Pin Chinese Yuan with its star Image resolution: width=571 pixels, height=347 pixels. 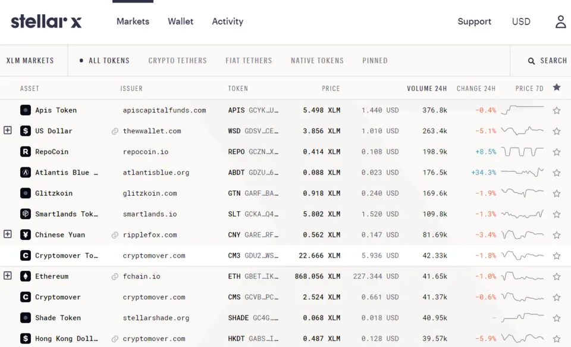point(557,235)
